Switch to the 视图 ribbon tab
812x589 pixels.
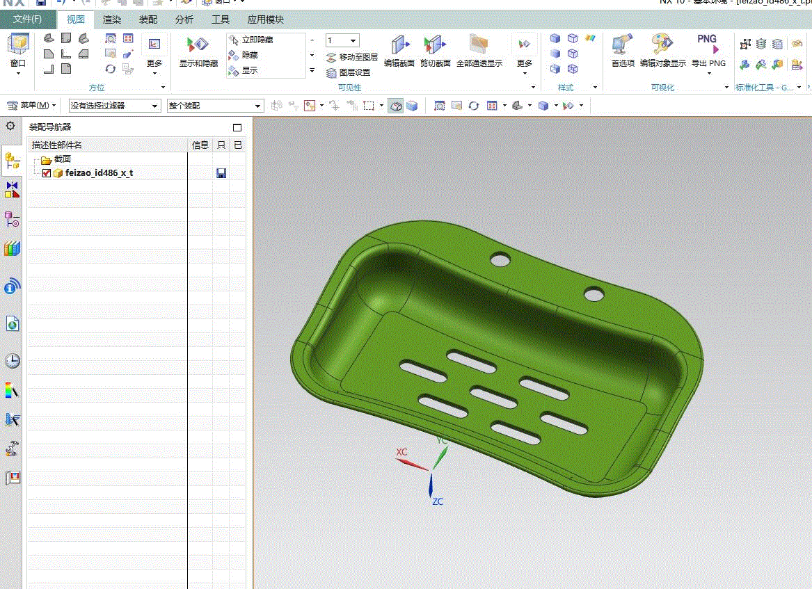tap(76, 19)
